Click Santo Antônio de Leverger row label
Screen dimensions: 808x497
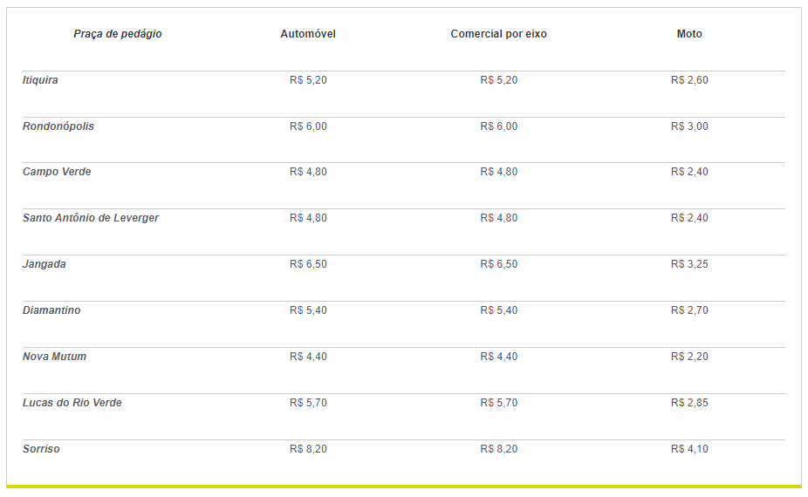coord(91,218)
